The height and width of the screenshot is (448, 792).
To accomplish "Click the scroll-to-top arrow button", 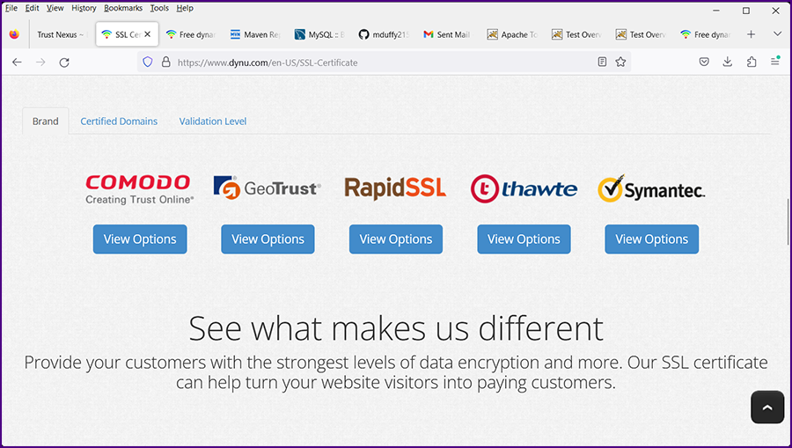I will pyautogui.click(x=766, y=408).
